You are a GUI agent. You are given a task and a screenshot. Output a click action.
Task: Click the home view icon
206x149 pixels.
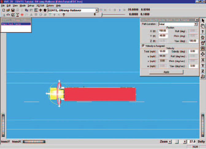pos(203,37)
